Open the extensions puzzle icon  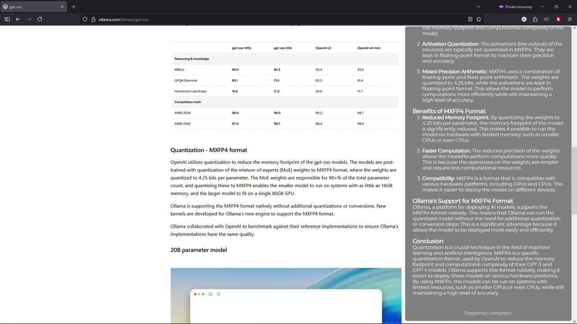[535, 19]
